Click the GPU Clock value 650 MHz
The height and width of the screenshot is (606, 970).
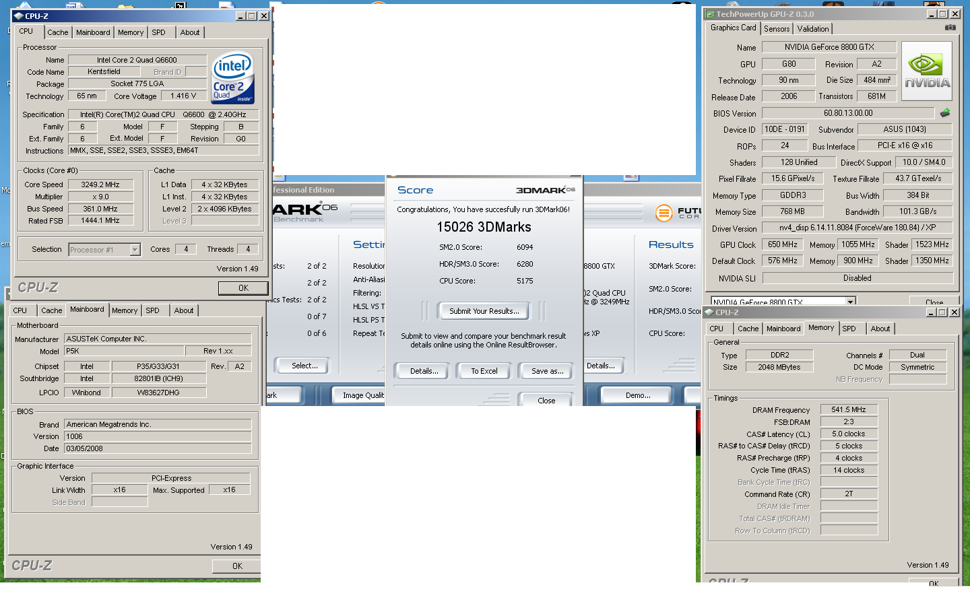coord(783,244)
